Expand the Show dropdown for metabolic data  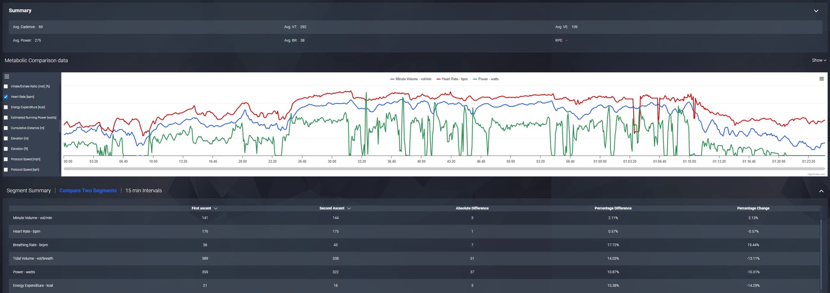point(818,60)
